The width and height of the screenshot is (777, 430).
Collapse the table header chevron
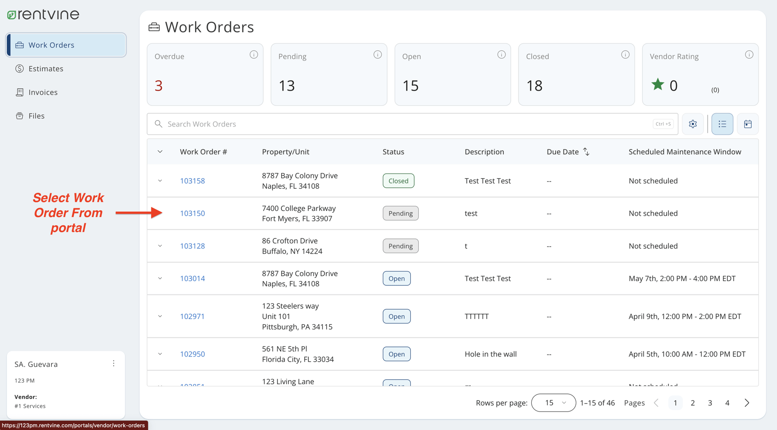pyautogui.click(x=160, y=151)
